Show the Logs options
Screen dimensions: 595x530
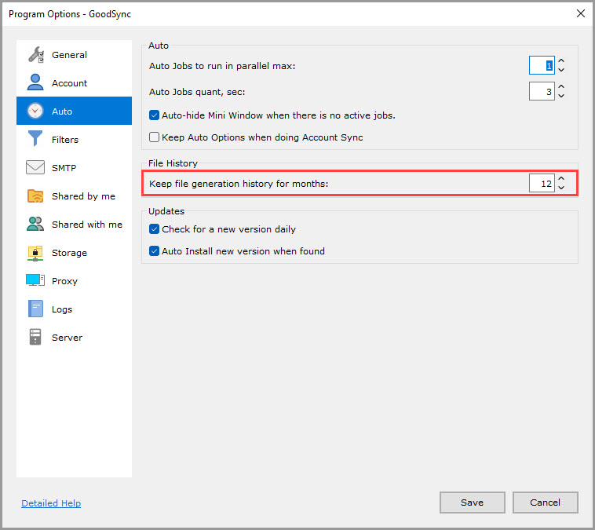click(x=74, y=309)
